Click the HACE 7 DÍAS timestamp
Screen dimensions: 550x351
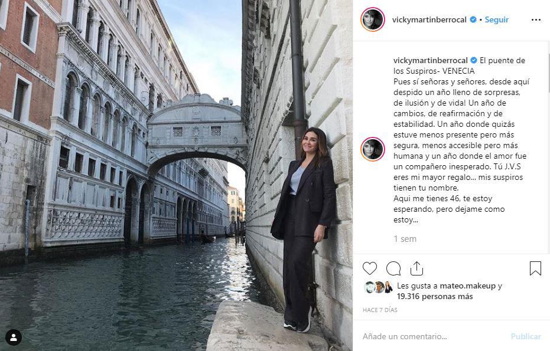380,310
